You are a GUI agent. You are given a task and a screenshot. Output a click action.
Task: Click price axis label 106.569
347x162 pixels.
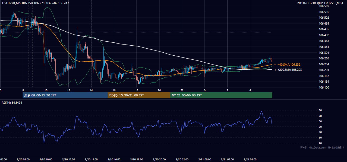point(324,6)
